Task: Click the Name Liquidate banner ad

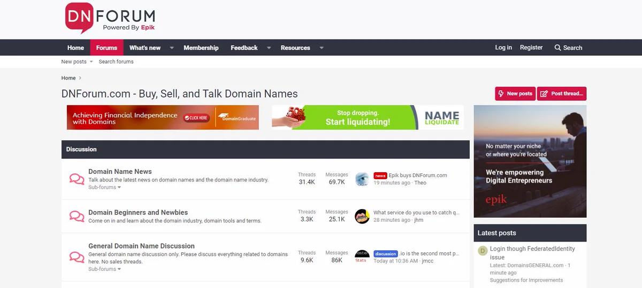Action: pyautogui.click(x=368, y=117)
